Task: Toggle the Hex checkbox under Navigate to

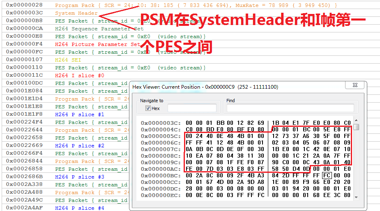Action: [148, 108]
